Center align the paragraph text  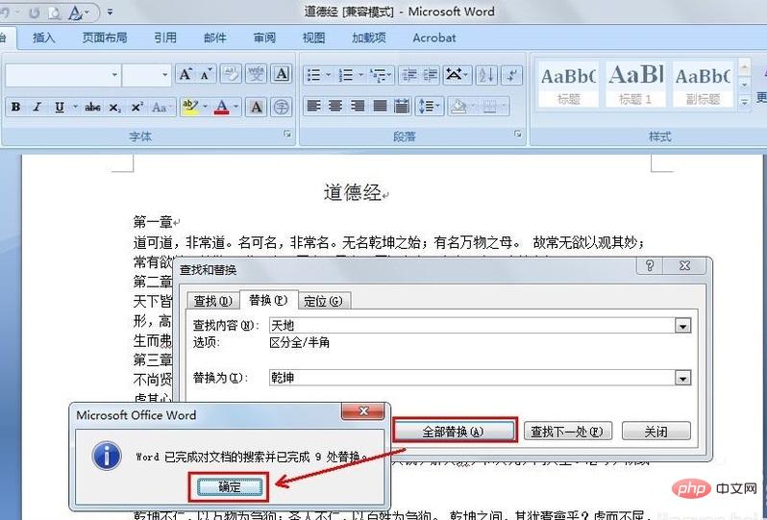point(336,107)
